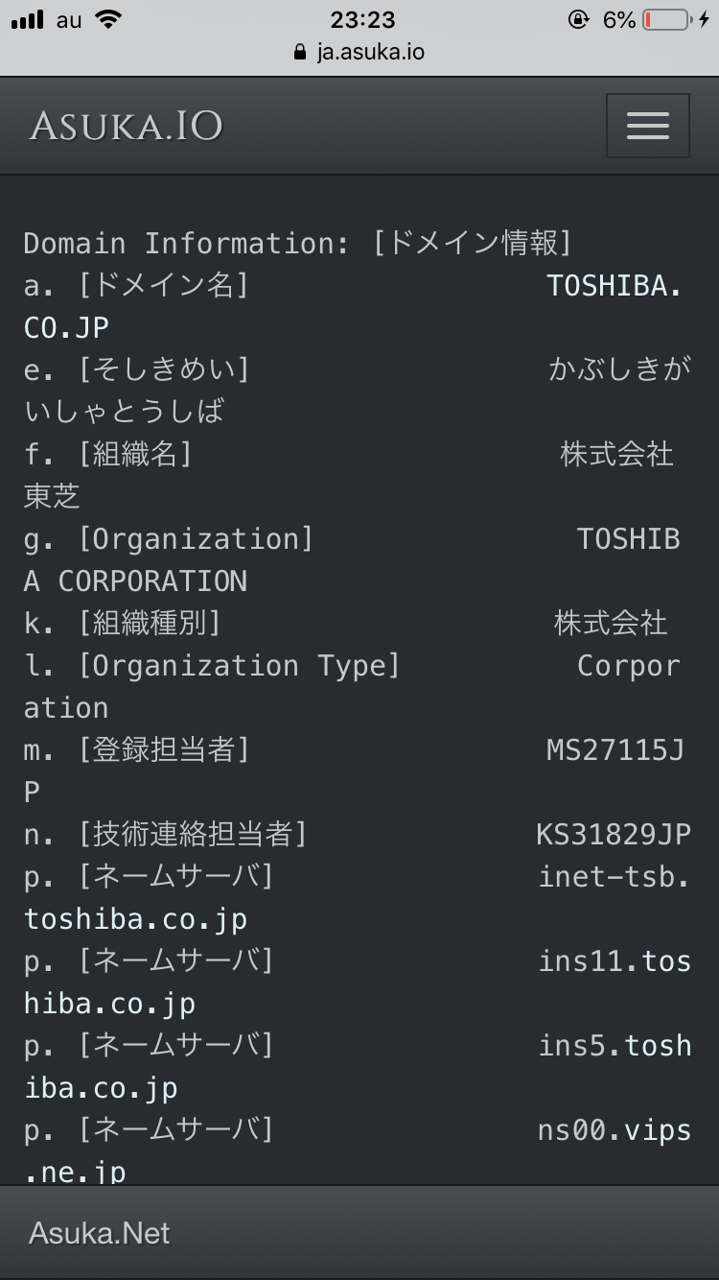The width and height of the screenshot is (719, 1280).
Task: Tap the MS27115J registrant handle
Action: click(x=615, y=750)
